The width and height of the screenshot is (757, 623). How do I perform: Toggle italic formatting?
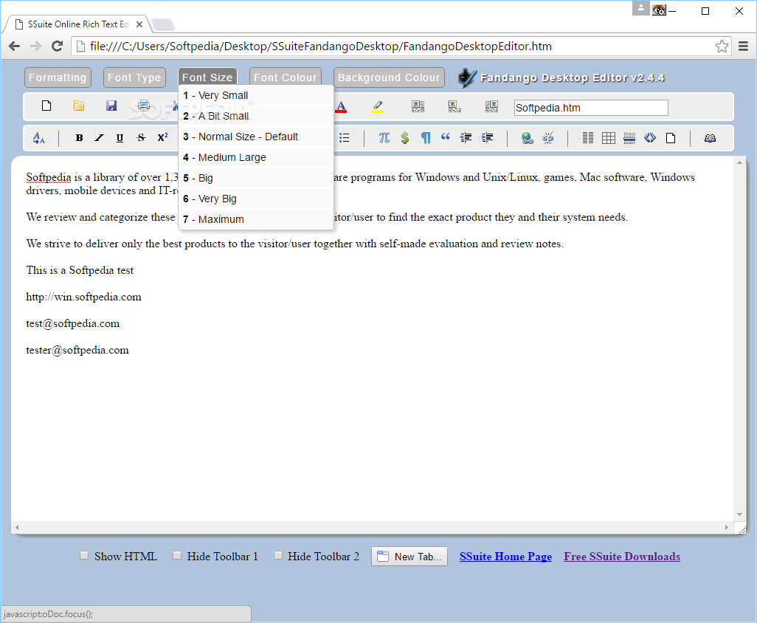click(99, 138)
